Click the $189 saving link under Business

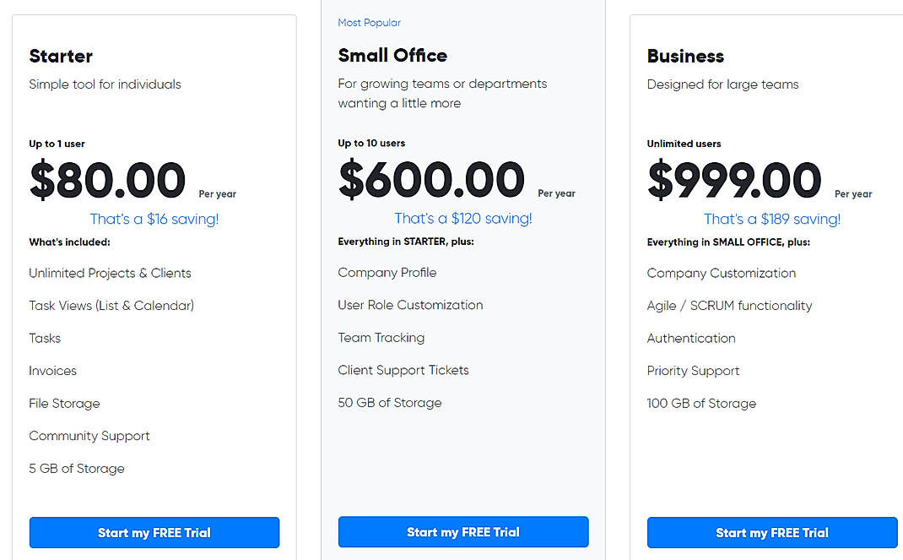point(771,218)
